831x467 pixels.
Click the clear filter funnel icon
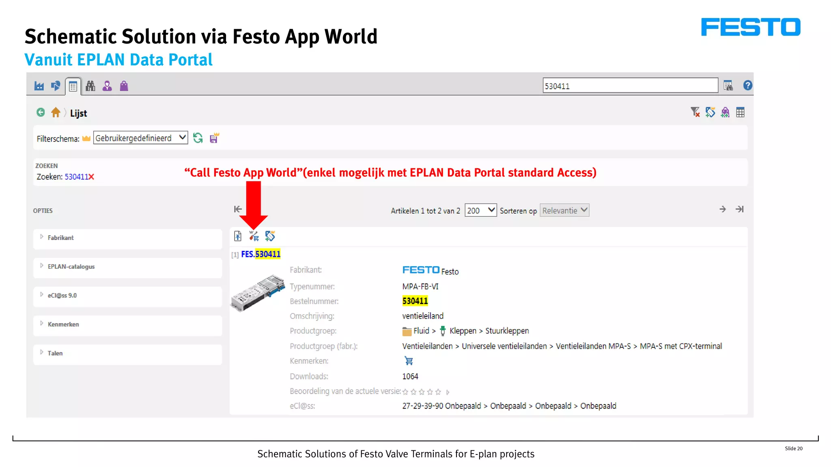point(695,112)
